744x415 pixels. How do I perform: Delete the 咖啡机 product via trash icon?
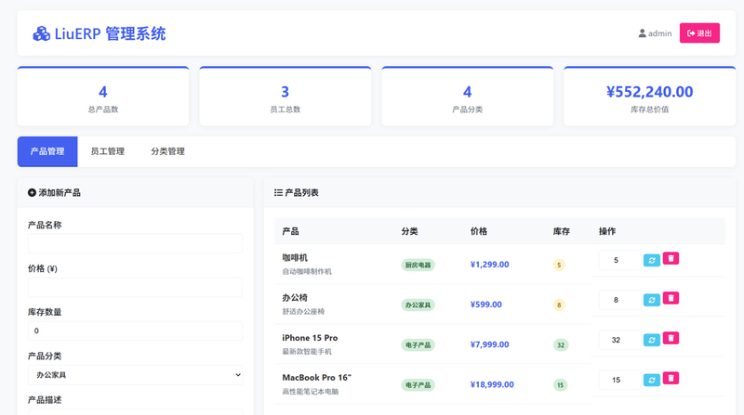click(x=671, y=259)
